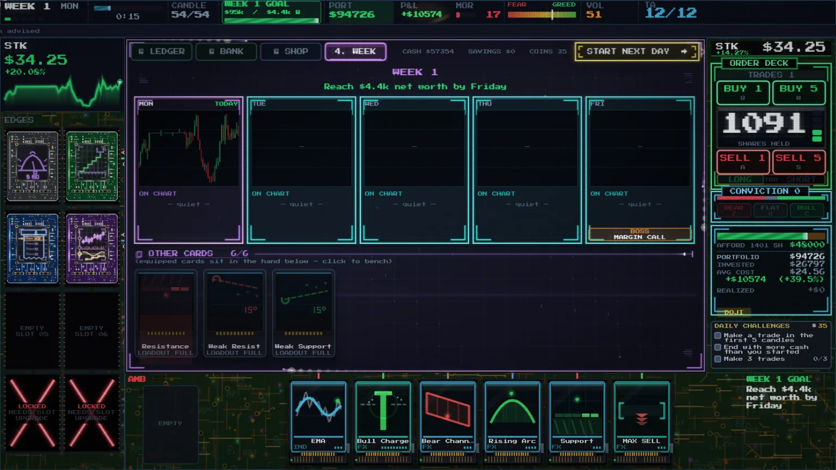This screenshot has height=470, width=836.
Task: Check 'End with more cash than you started'
Action: (x=718, y=347)
